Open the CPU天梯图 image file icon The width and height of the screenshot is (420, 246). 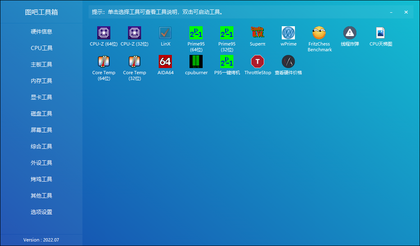coord(381,33)
